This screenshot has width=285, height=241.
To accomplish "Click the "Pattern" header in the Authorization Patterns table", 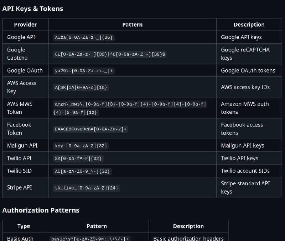I will click(97, 226).
